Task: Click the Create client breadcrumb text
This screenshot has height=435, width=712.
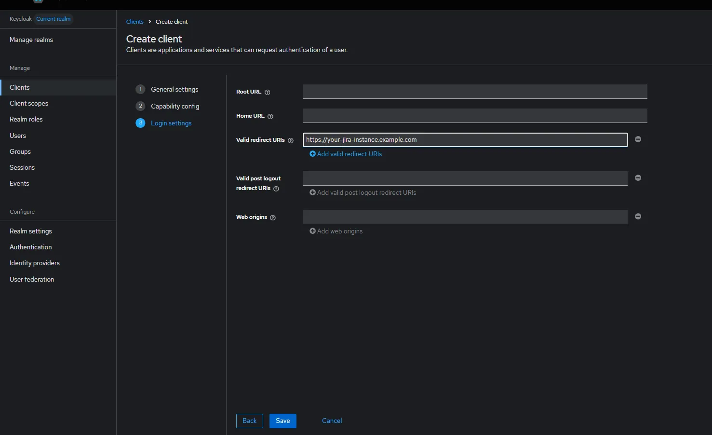Action: tap(172, 22)
